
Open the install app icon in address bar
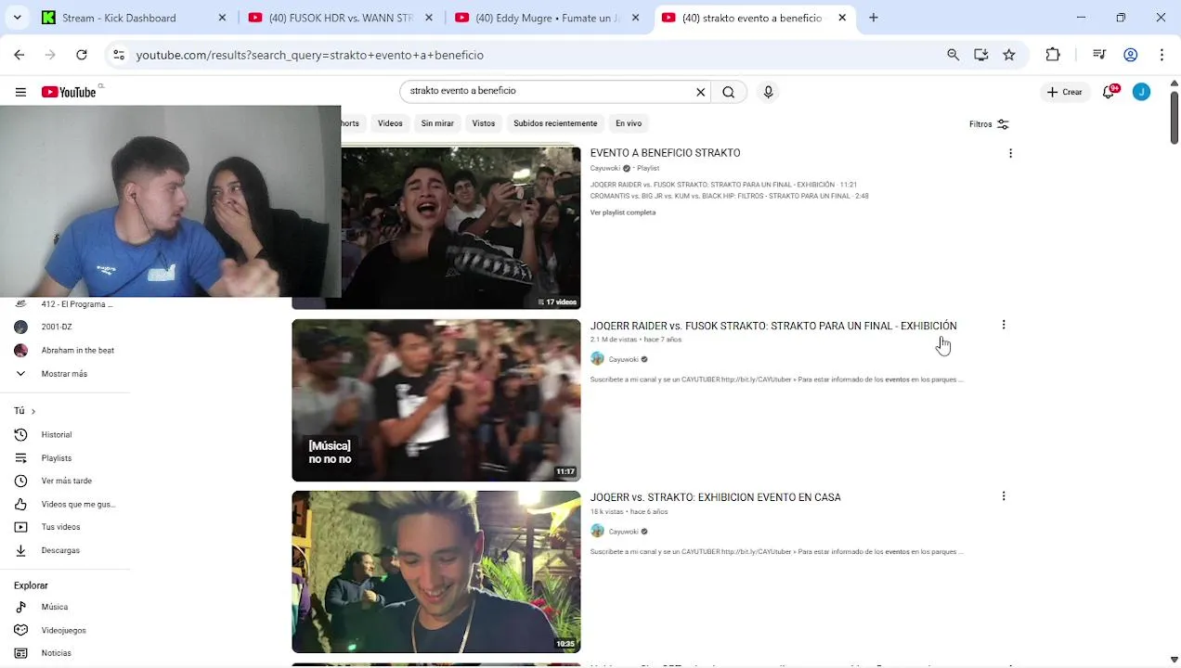(x=981, y=56)
